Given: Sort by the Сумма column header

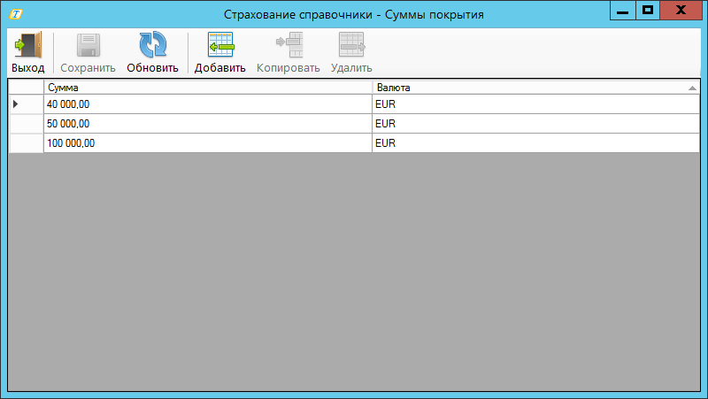Looking at the screenshot, I should (x=207, y=88).
